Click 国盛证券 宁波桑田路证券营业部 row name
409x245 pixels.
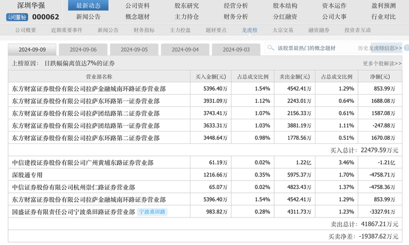(x=73, y=212)
